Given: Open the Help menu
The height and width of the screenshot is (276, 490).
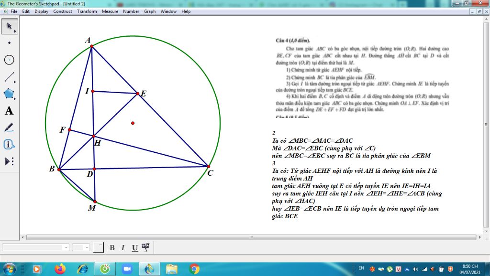Looking at the screenshot, I should (x=186, y=11).
